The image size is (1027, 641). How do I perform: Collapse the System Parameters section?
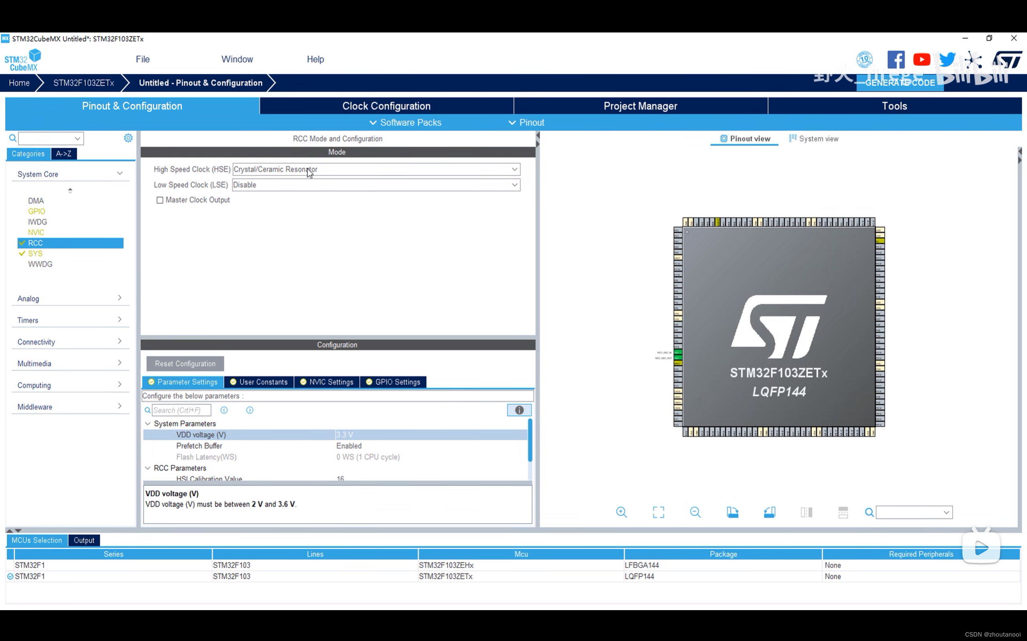point(148,423)
